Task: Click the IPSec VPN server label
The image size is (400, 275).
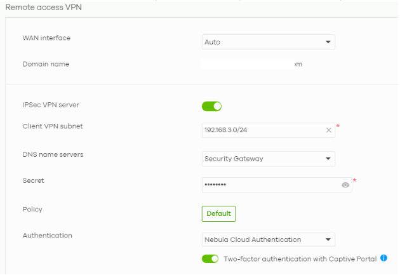Action: [x=51, y=104]
